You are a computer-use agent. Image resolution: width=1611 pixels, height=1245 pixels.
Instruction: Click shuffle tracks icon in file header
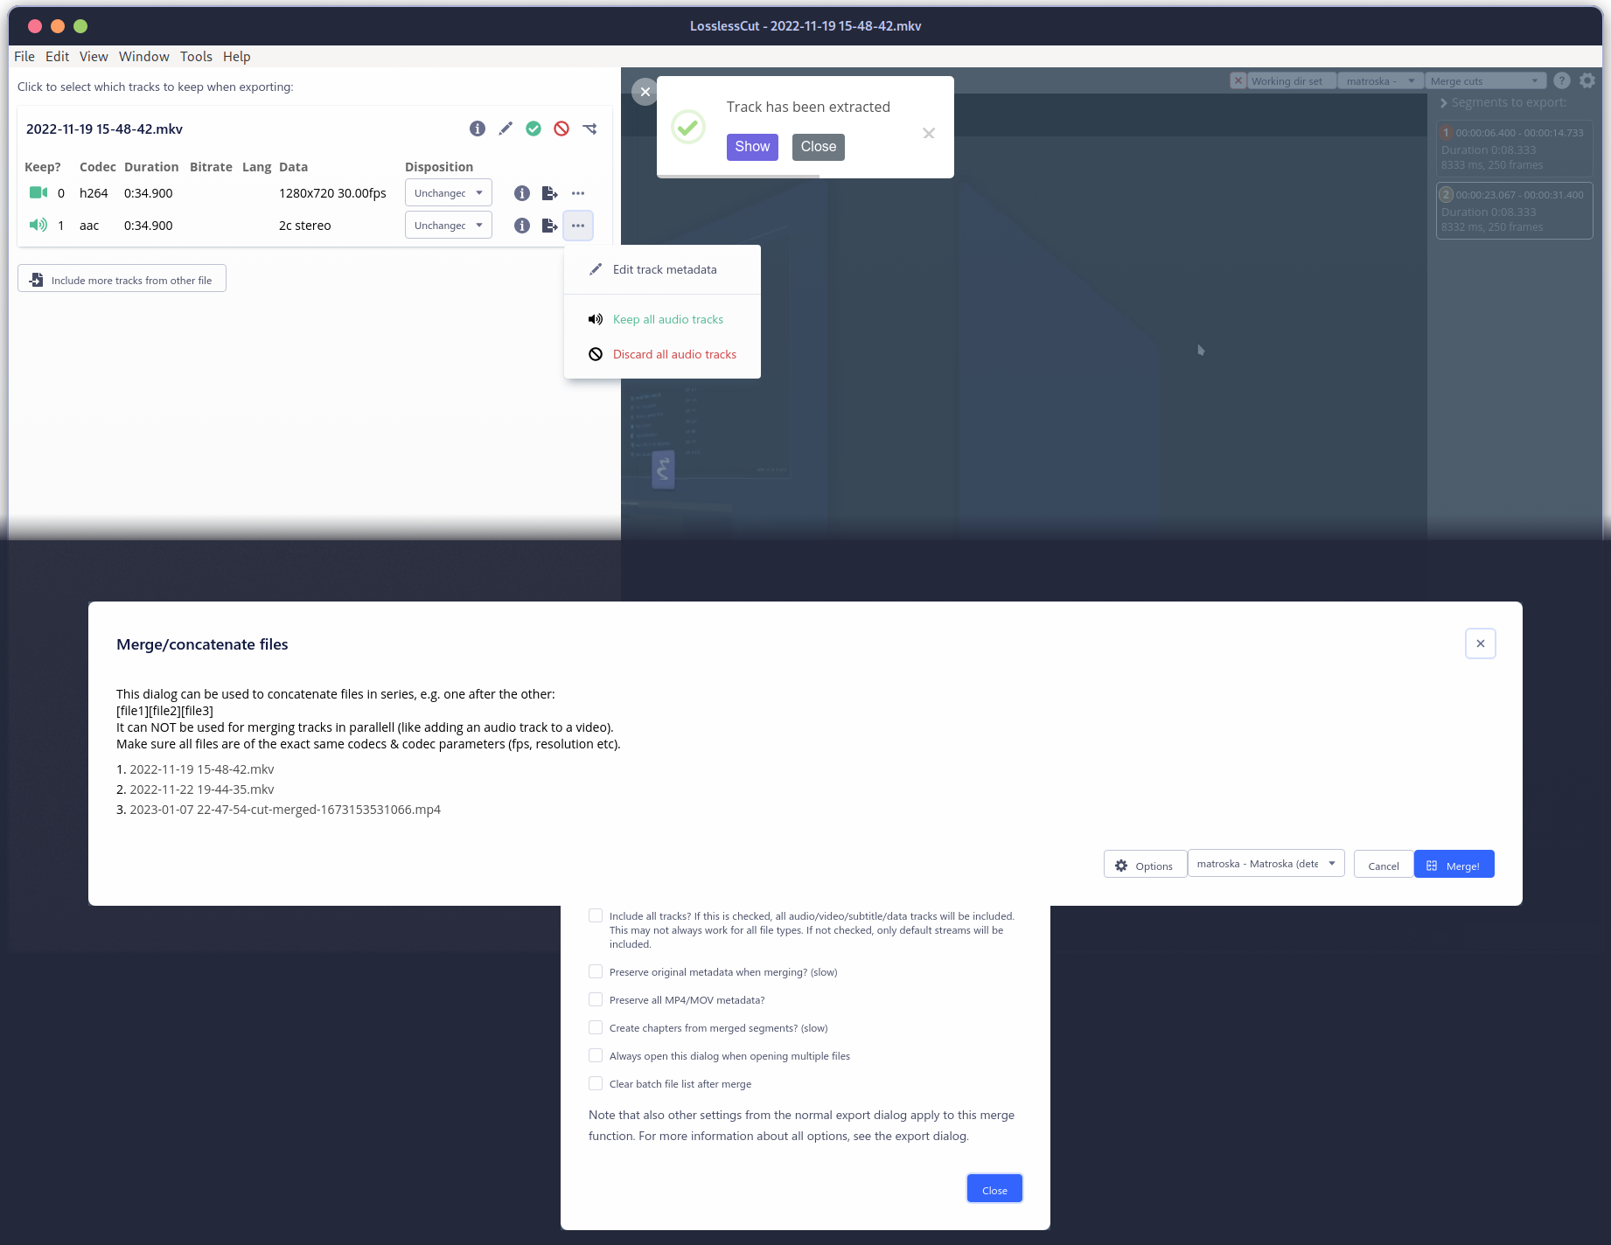589,129
